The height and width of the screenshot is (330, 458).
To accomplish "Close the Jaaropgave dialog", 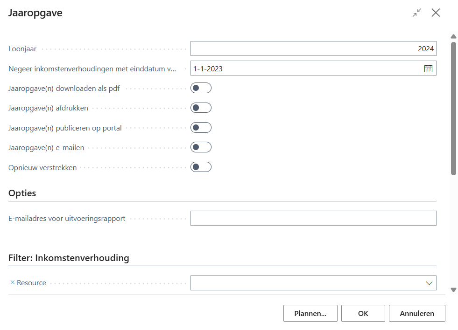I will point(436,13).
